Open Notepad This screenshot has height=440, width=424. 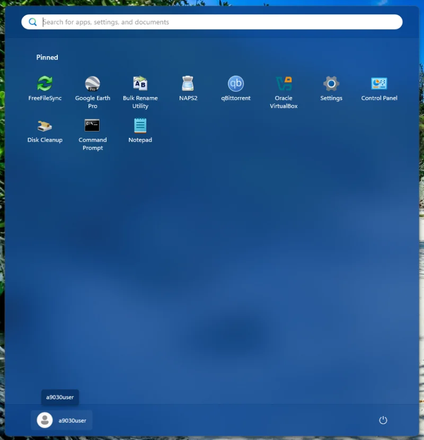(140, 131)
